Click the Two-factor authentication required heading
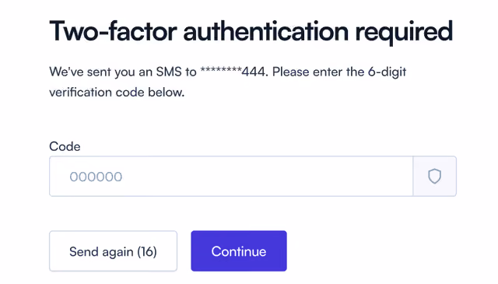 coord(251,32)
